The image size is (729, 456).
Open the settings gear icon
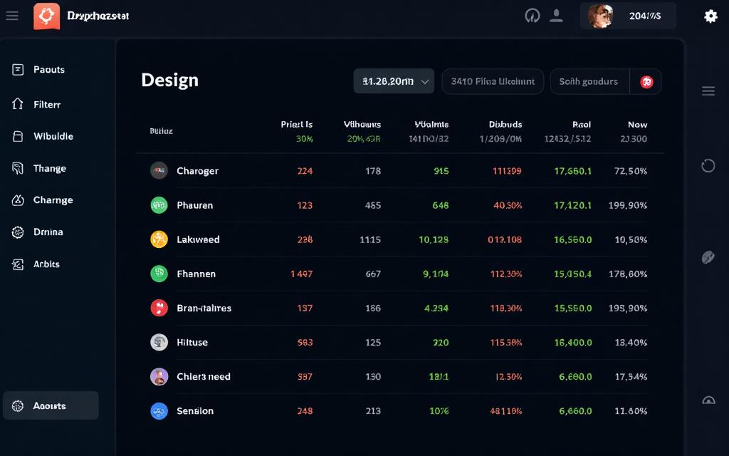710,16
